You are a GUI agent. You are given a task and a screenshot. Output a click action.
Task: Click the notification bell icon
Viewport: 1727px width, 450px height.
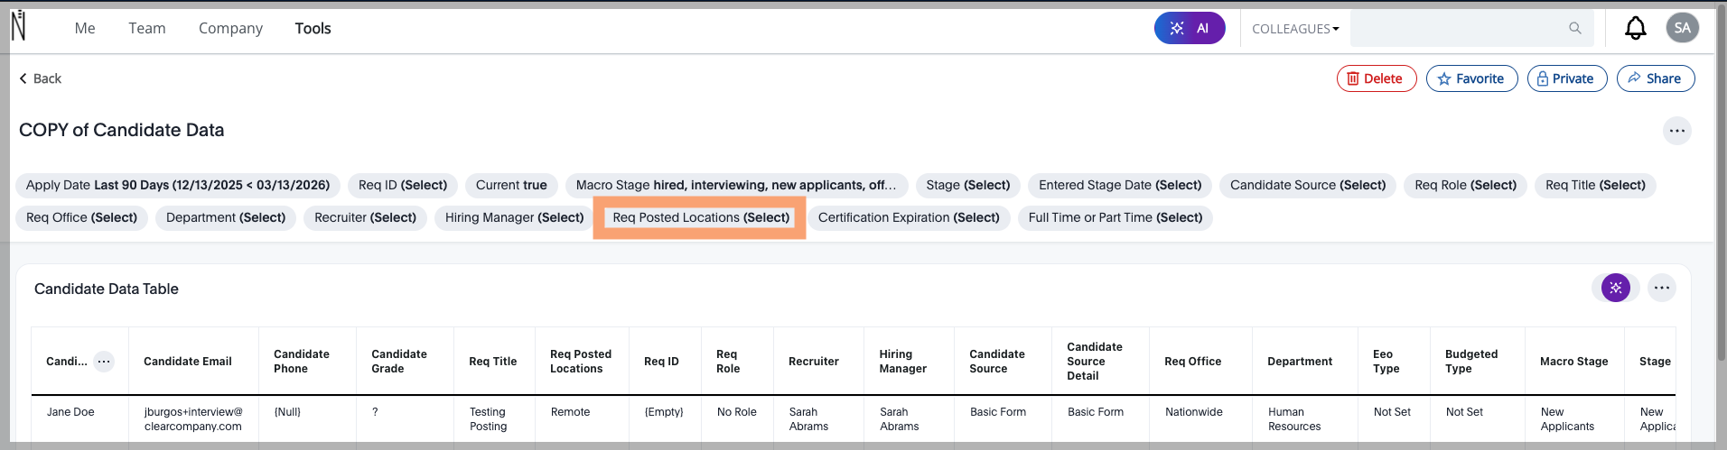click(1635, 29)
